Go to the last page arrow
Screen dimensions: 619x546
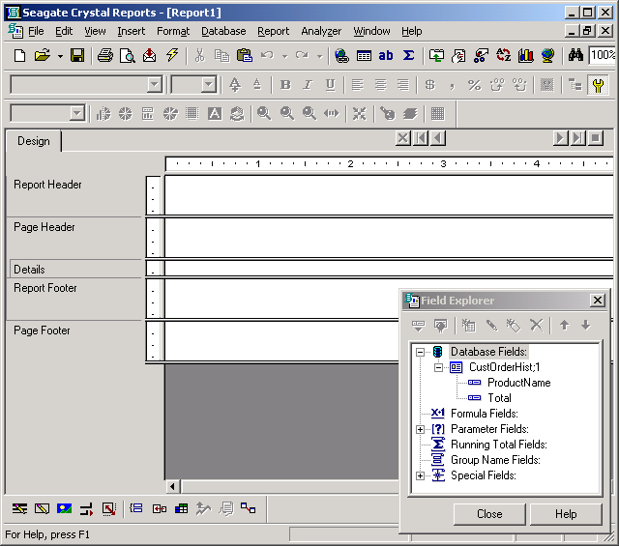click(577, 138)
